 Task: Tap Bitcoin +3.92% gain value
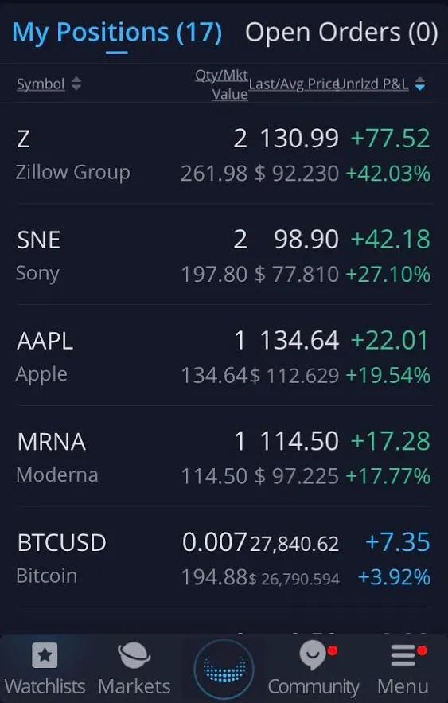coord(394,577)
